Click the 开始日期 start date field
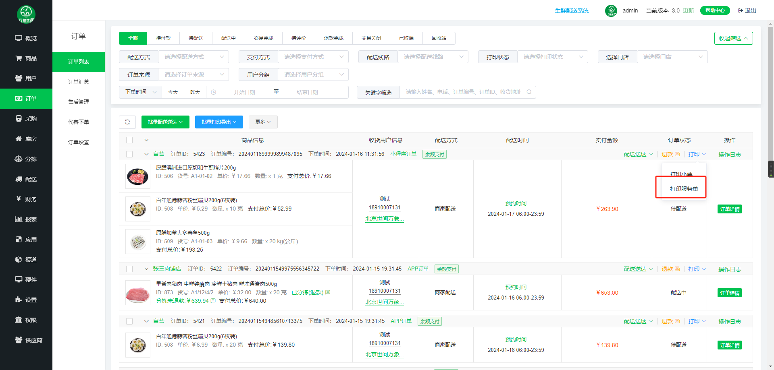Image resolution: width=774 pixels, height=370 pixels. [244, 92]
